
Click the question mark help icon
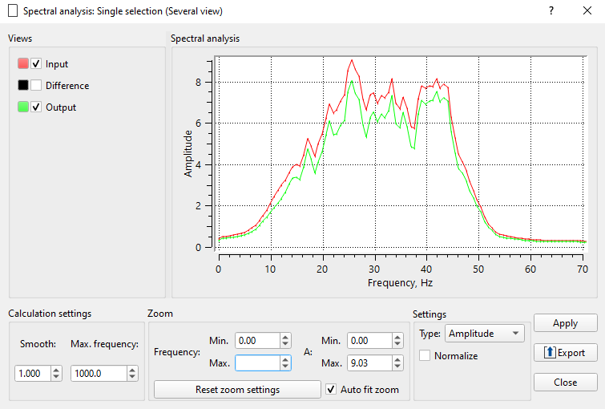(551, 11)
